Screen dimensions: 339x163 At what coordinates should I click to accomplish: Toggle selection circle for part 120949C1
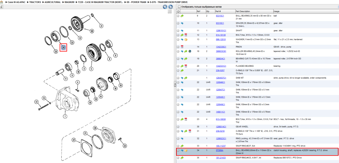(178, 104)
